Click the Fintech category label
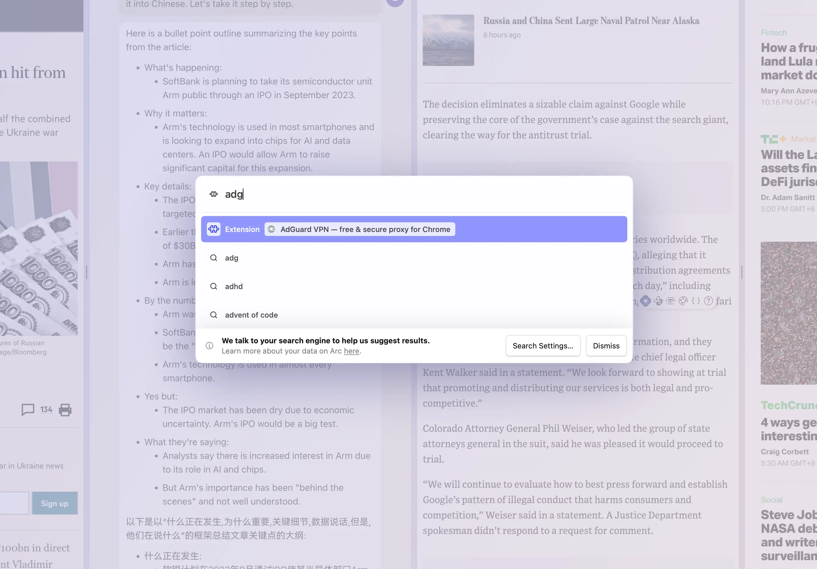817x569 pixels. [774, 33]
